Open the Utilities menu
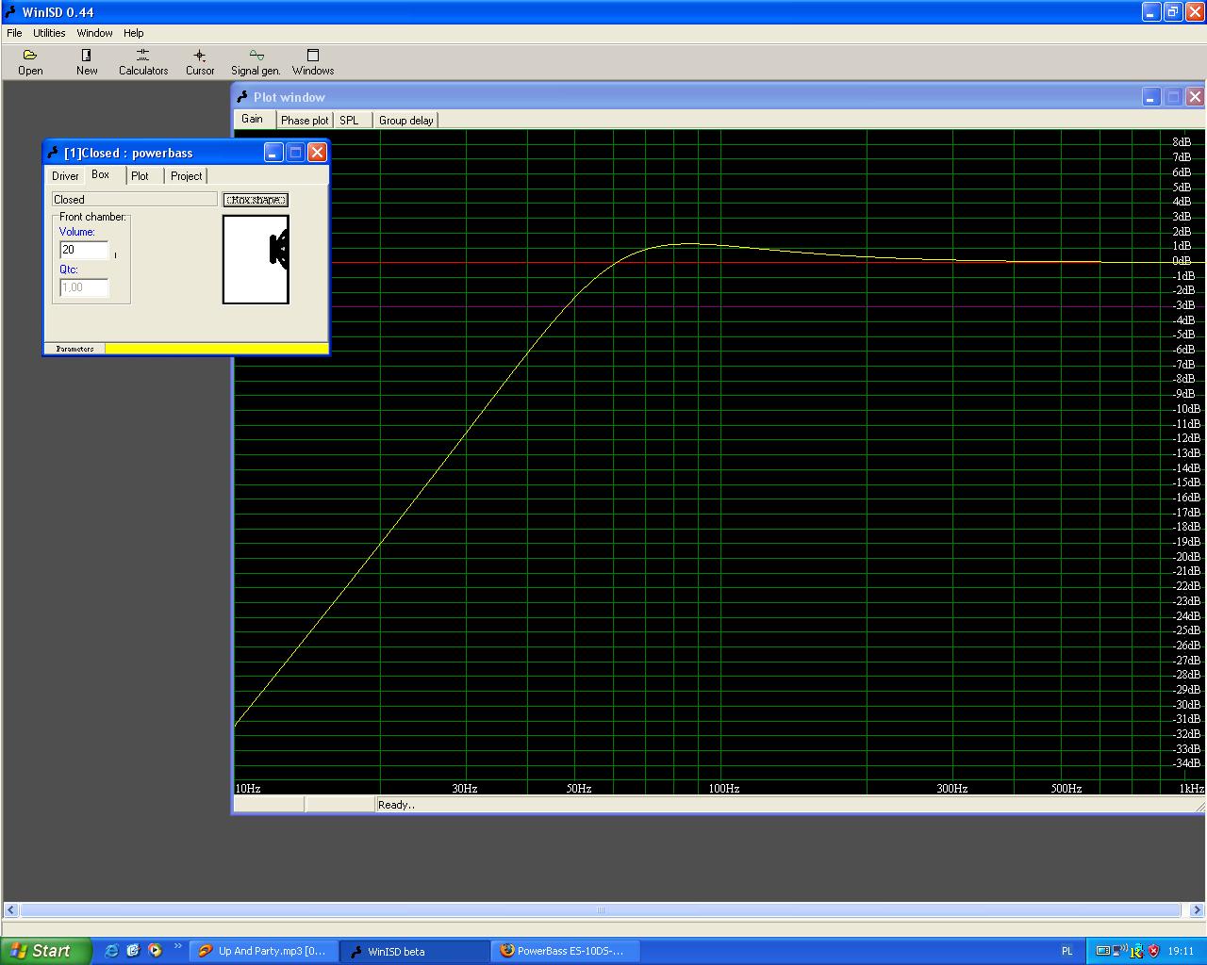1207x965 pixels. pyautogui.click(x=49, y=33)
